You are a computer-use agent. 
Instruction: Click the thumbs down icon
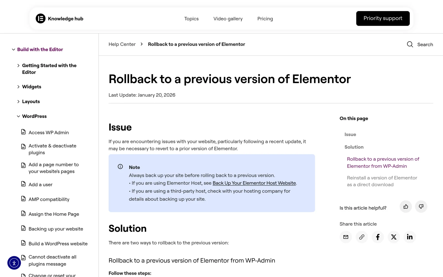(x=421, y=207)
